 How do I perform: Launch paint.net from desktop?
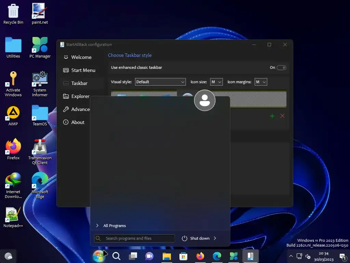pyautogui.click(x=40, y=14)
